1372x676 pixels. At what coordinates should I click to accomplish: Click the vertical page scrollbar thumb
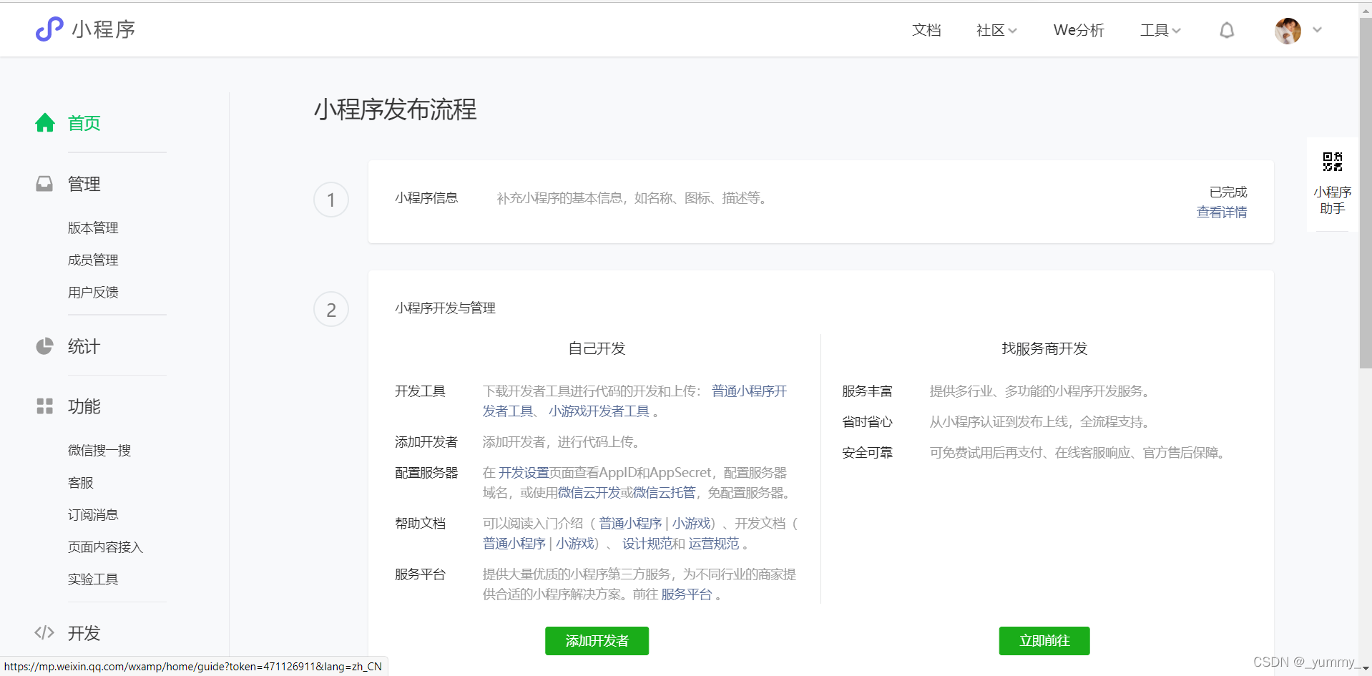click(x=1366, y=193)
